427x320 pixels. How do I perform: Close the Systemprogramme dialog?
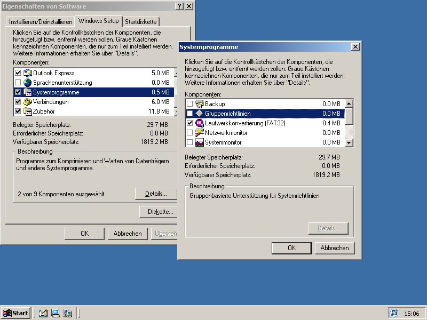pos(355,47)
